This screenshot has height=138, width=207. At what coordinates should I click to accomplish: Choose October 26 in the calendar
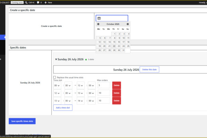coord(99,50)
